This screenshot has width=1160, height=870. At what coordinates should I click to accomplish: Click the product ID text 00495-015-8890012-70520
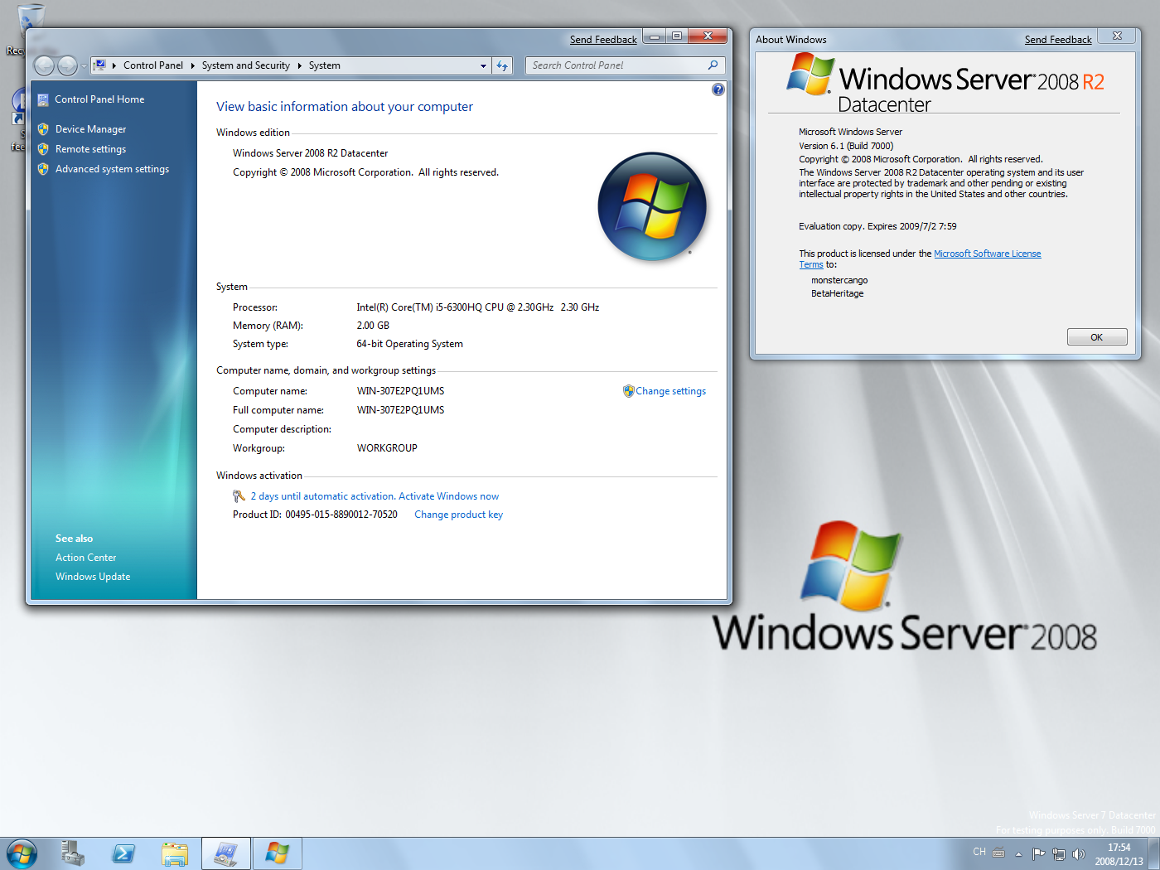point(341,515)
